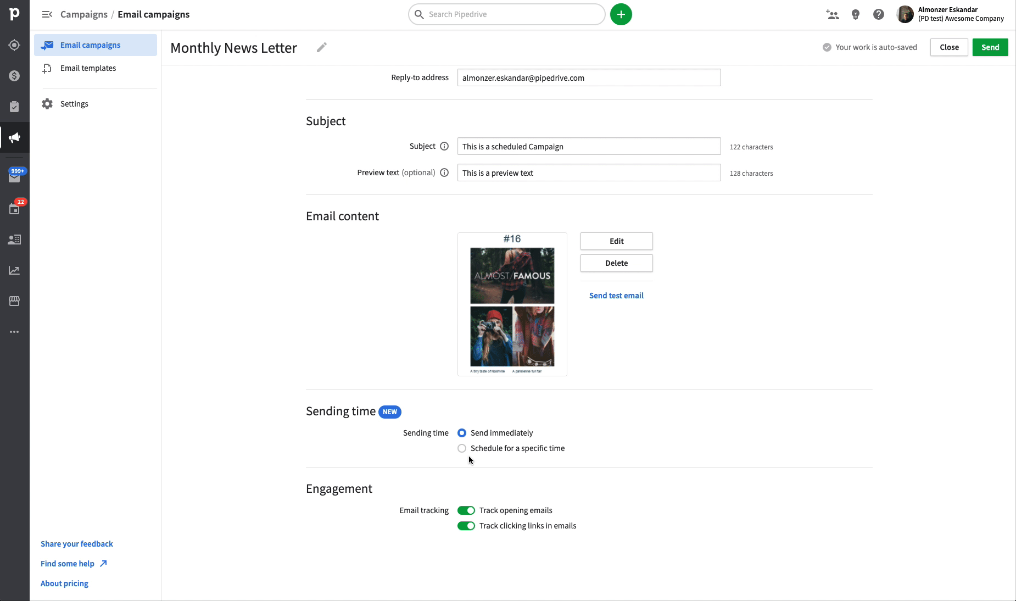Go to Campaigns breadcrumb
Image resolution: width=1016 pixels, height=601 pixels.
click(x=84, y=14)
